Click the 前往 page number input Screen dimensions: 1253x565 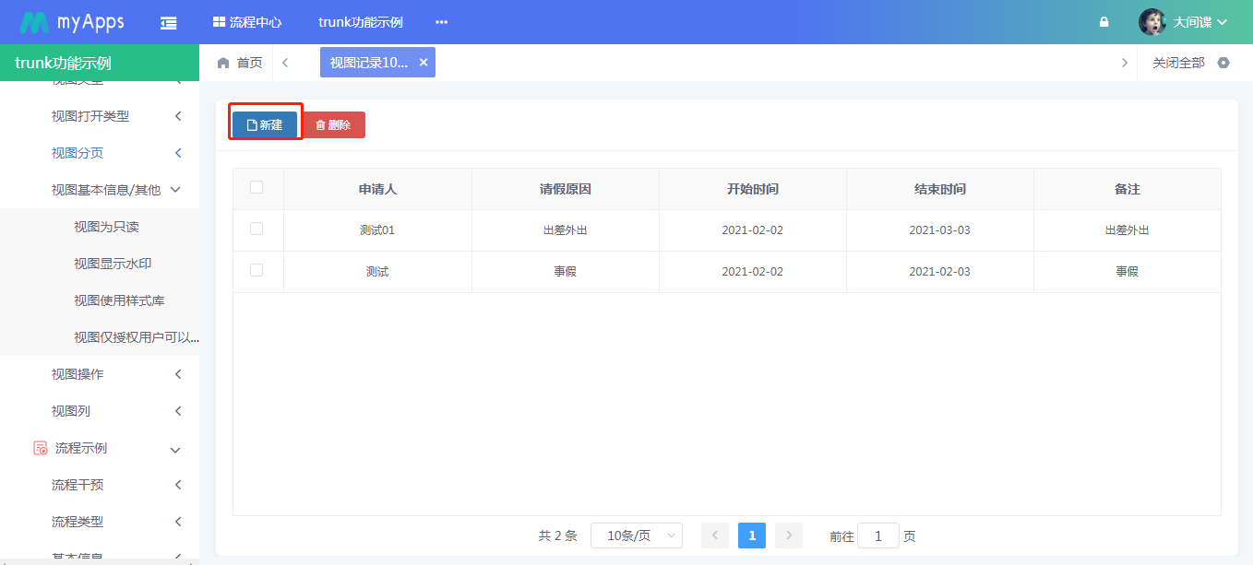877,536
